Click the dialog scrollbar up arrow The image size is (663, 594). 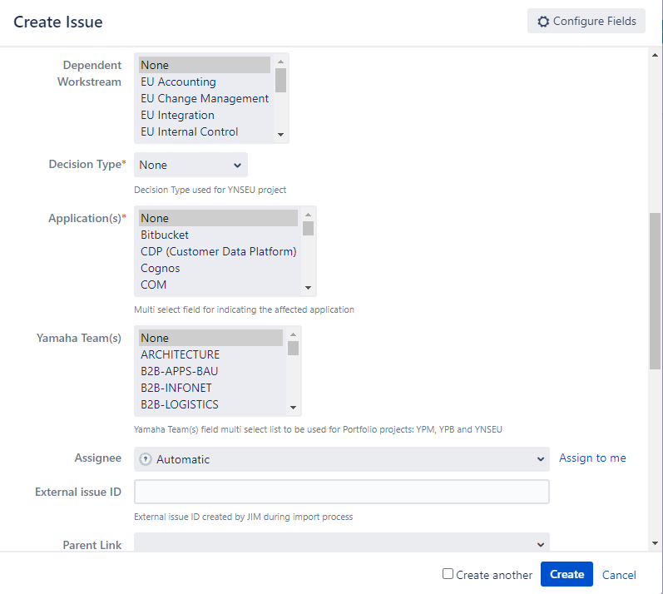pos(655,55)
